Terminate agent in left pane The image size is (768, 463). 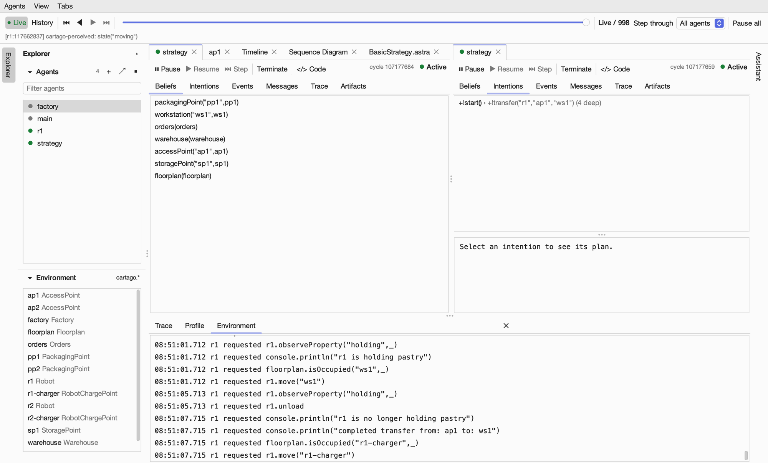pos(272,69)
